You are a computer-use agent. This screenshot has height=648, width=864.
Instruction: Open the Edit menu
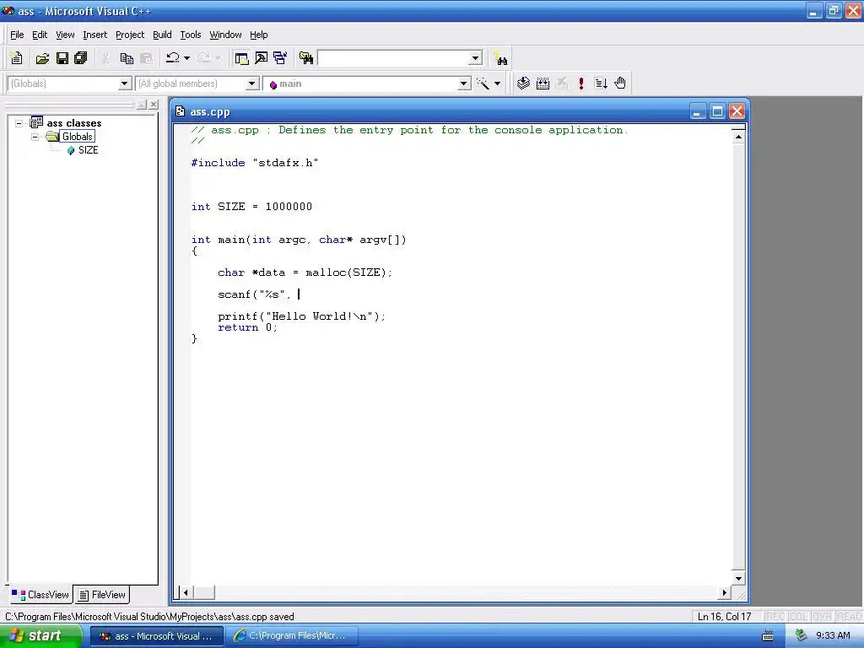tap(40, 35)
